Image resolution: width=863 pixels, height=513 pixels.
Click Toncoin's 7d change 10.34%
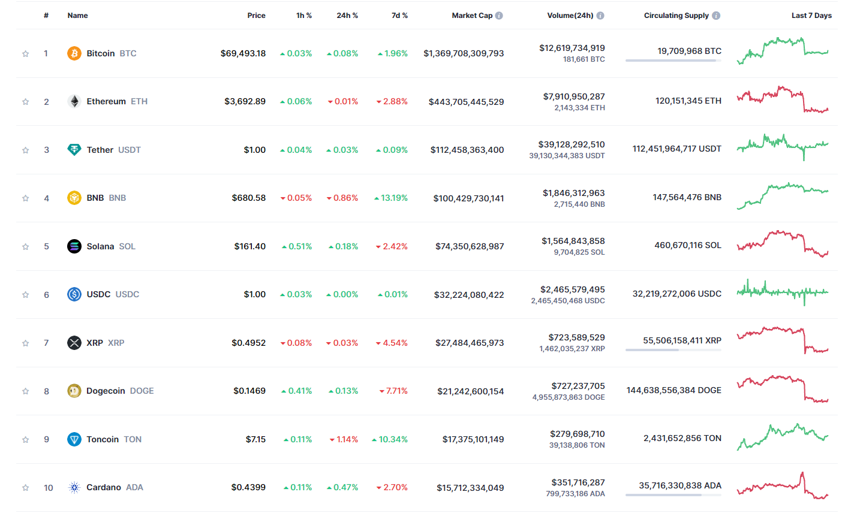pyautogui.click(x=390, y=439)
